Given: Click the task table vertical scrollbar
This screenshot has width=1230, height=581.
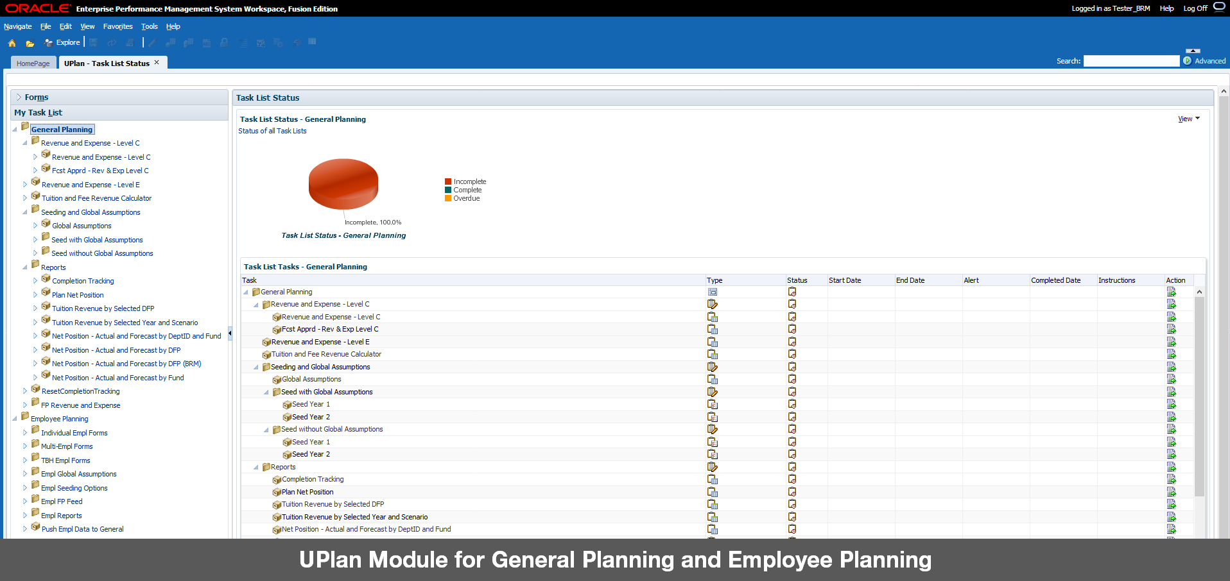Looking at the screenshot, I should pos(1199,396).
